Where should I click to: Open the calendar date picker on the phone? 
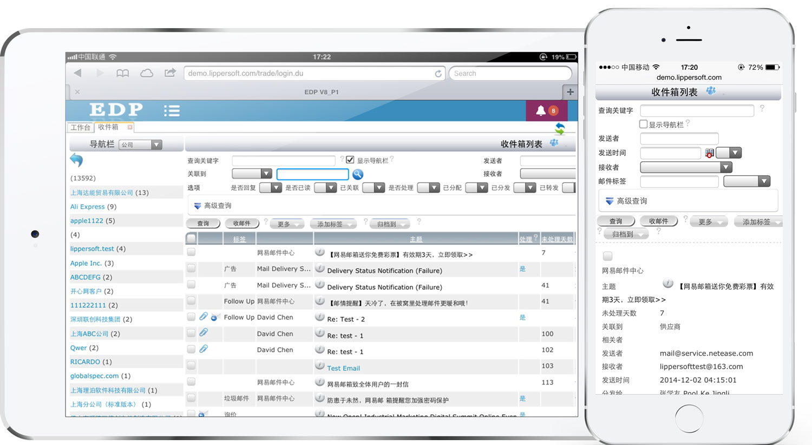[x=709, y=153]
